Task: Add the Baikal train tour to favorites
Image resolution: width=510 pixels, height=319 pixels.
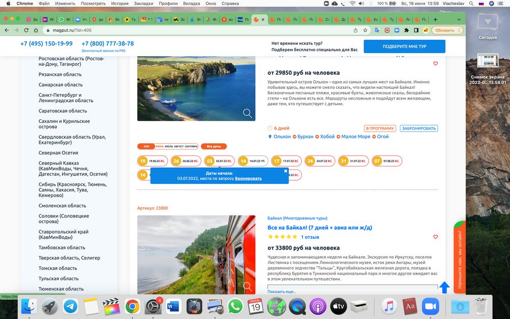Action: (x=436, y=237)
